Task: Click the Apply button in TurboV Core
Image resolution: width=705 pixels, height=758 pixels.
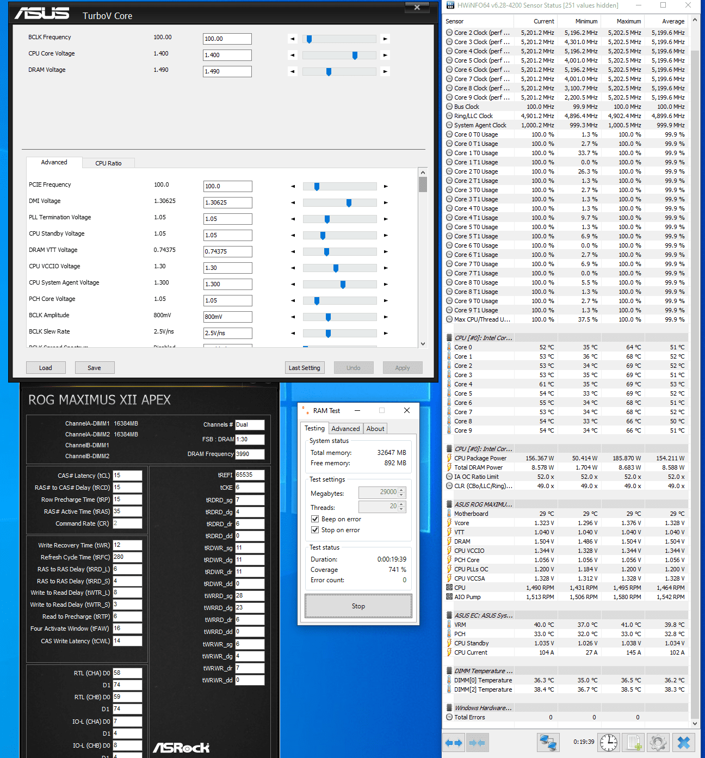Action: (403, 368)
